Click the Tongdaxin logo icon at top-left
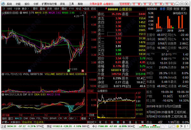The width and height of the screenshot is (191, 130). [x=3, y=4]
